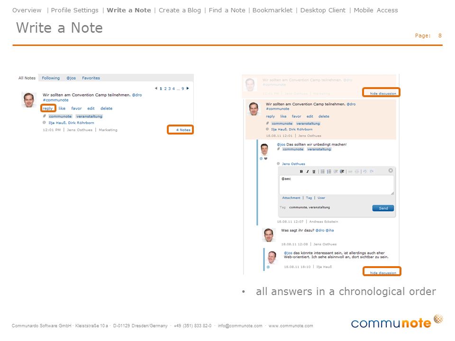The width and height of the screenshot is (455, 341).
Task: Close the reply editor with X icon
Action: (391, 170)
